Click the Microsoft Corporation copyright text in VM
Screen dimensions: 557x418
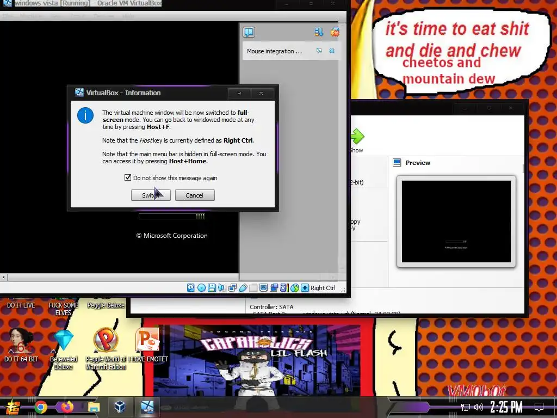coord(172,236)
